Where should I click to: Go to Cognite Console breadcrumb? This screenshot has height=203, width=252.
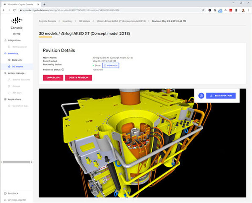[x=48, y=21]
